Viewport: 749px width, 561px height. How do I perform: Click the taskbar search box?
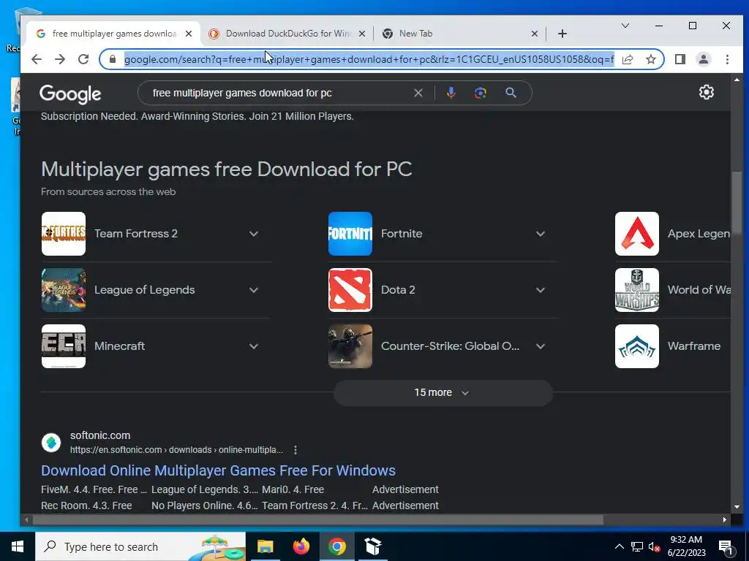pyautogui.click(x=140, y=546)
